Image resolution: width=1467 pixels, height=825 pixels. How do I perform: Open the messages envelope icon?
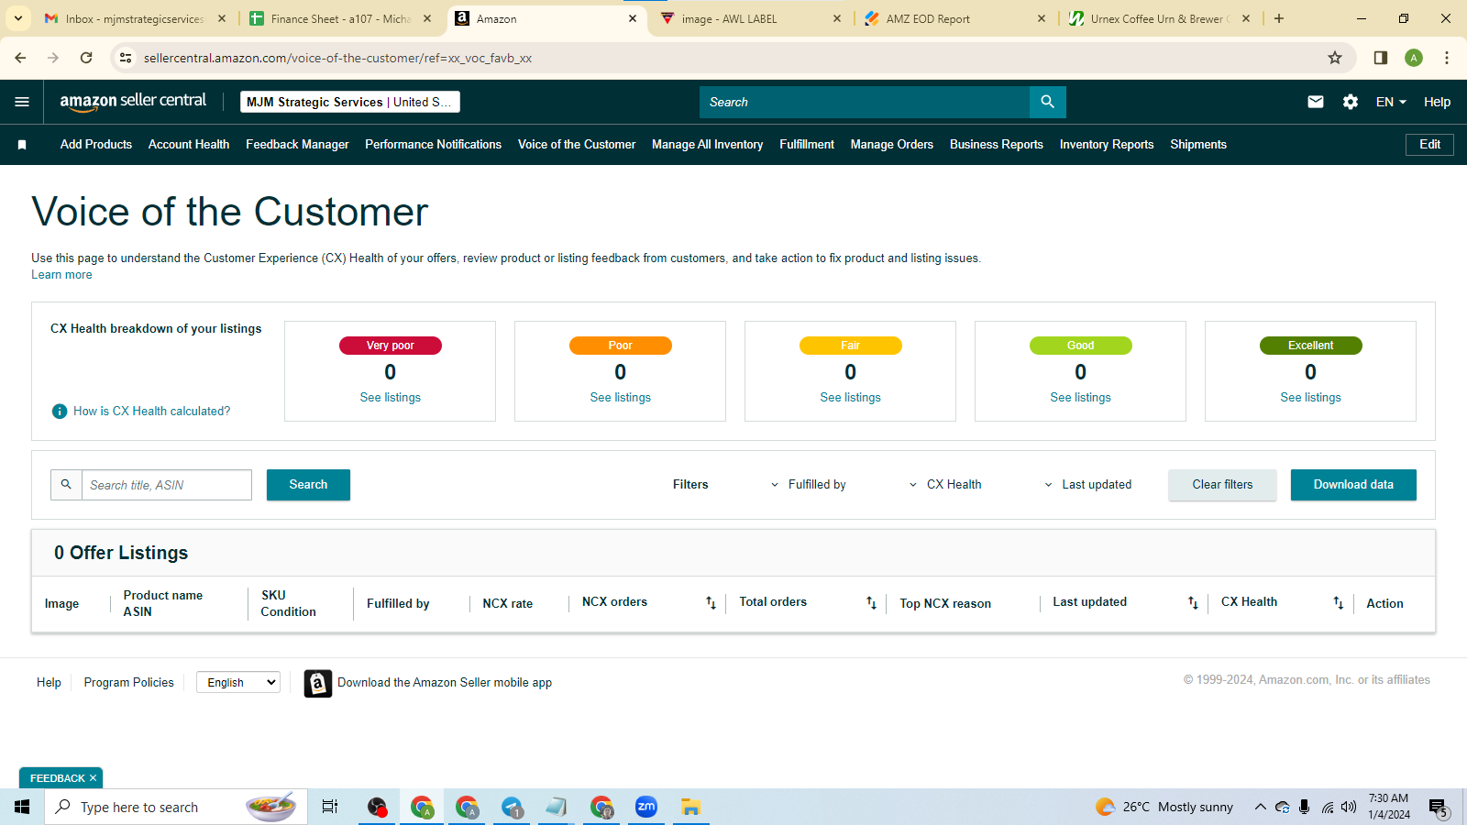click(1315, 102)
